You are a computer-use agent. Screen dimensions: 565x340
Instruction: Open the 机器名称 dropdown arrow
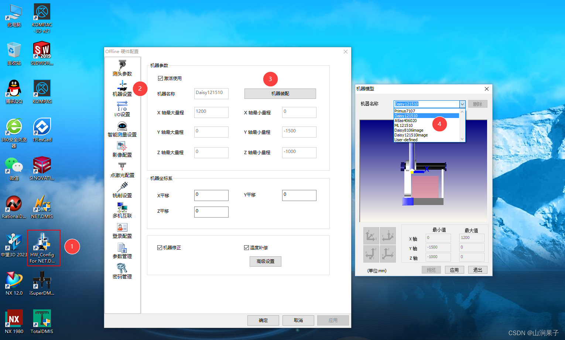pos(462,104)
